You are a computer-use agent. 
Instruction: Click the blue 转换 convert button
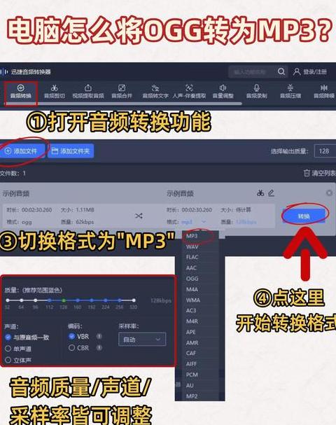pyautogui.click(x=304, y=216)
